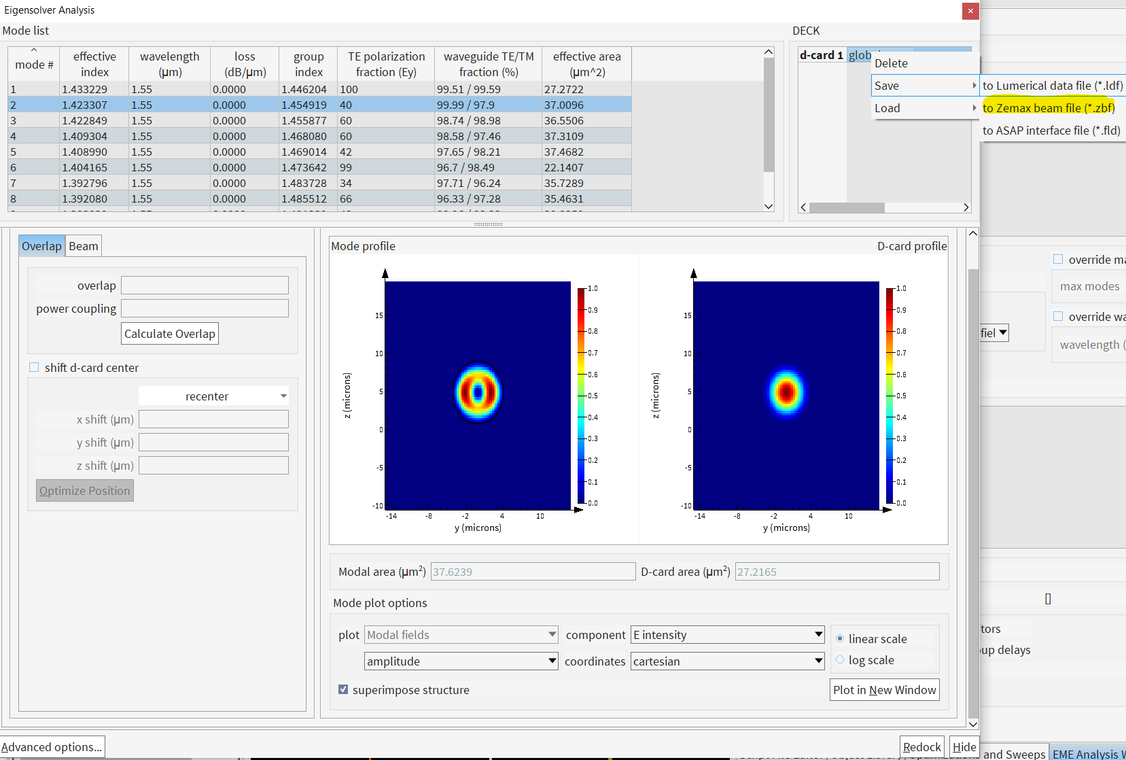
Task: Enable the override max modes checkbox
Action: click(1058, 259)
